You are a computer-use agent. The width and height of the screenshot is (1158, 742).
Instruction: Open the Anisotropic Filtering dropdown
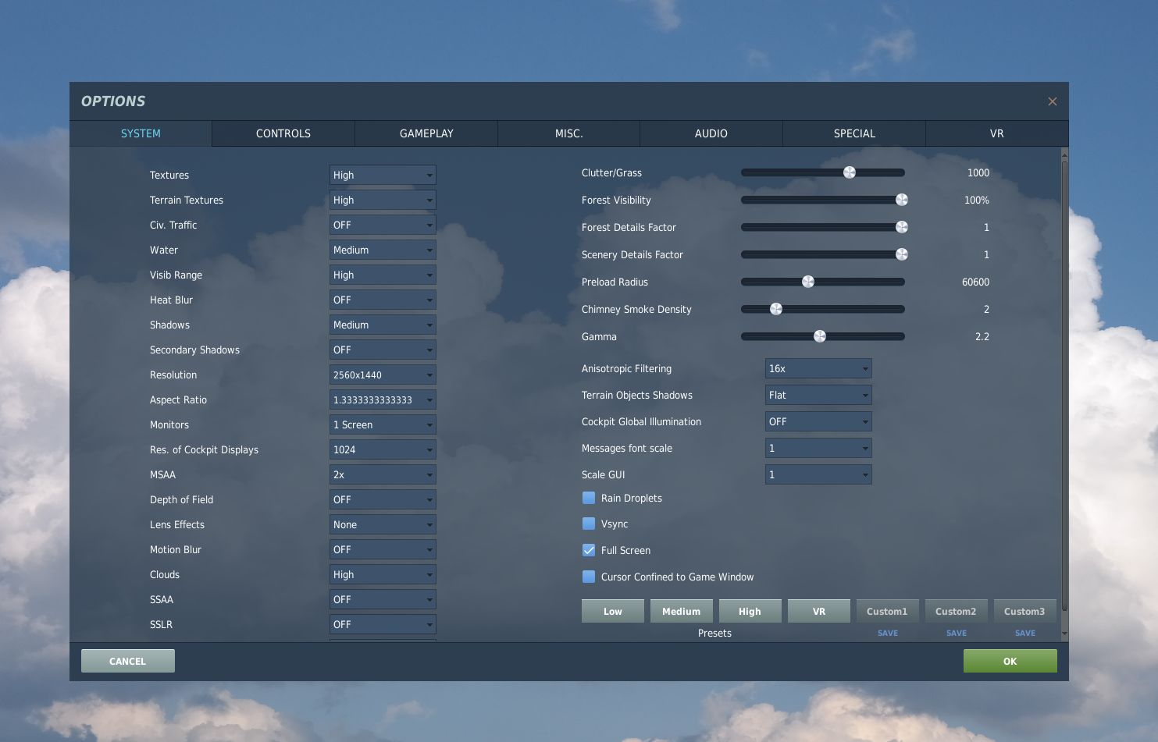[x=818, y=368]
